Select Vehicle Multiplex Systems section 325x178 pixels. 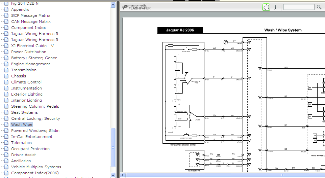click(36, 167)
